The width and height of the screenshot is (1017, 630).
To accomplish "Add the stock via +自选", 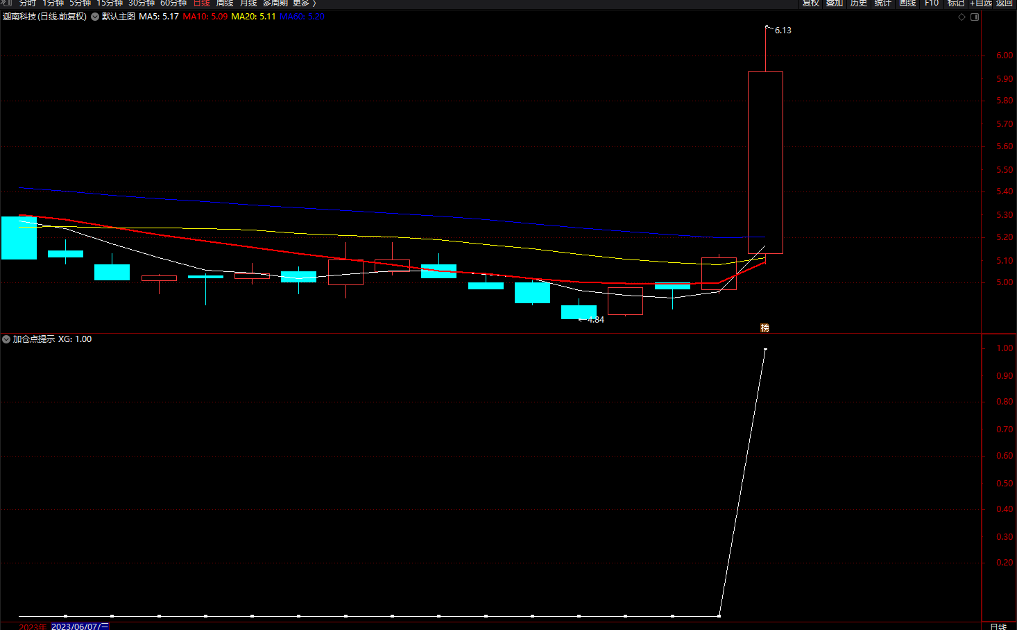I will point(981,3).
